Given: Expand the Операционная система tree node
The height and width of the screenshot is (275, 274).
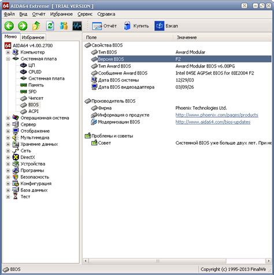Looking at the screenshot, I should pyautogui.click(x=8, y=118).
